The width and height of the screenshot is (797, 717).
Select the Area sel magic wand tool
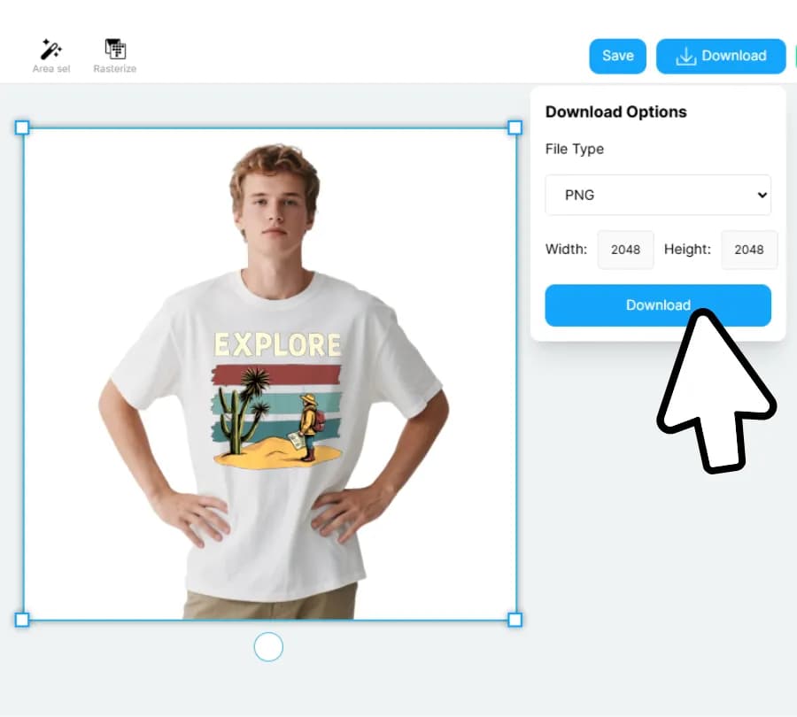click(50, 55)
